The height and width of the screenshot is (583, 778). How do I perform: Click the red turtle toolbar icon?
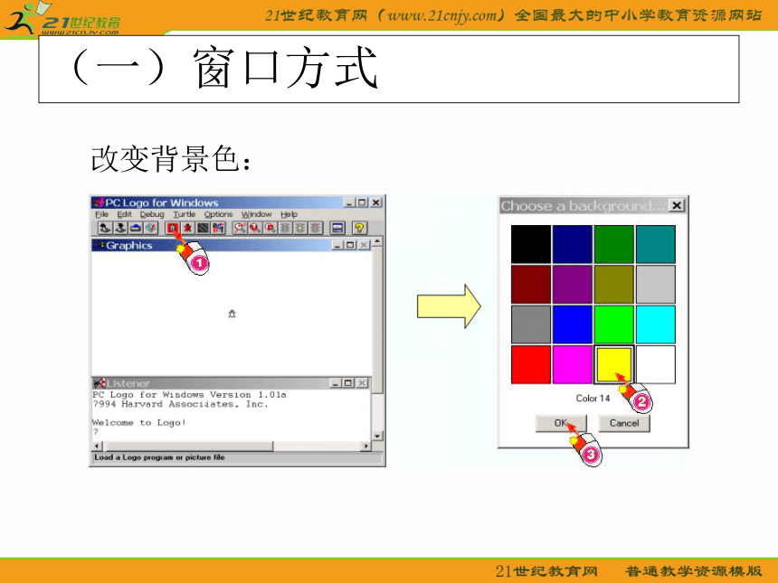point(187,228)
